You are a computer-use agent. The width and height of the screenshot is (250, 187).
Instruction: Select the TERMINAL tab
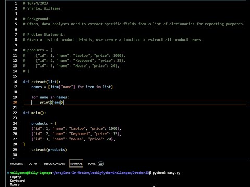pyautogui.click(x=76, y=164)
